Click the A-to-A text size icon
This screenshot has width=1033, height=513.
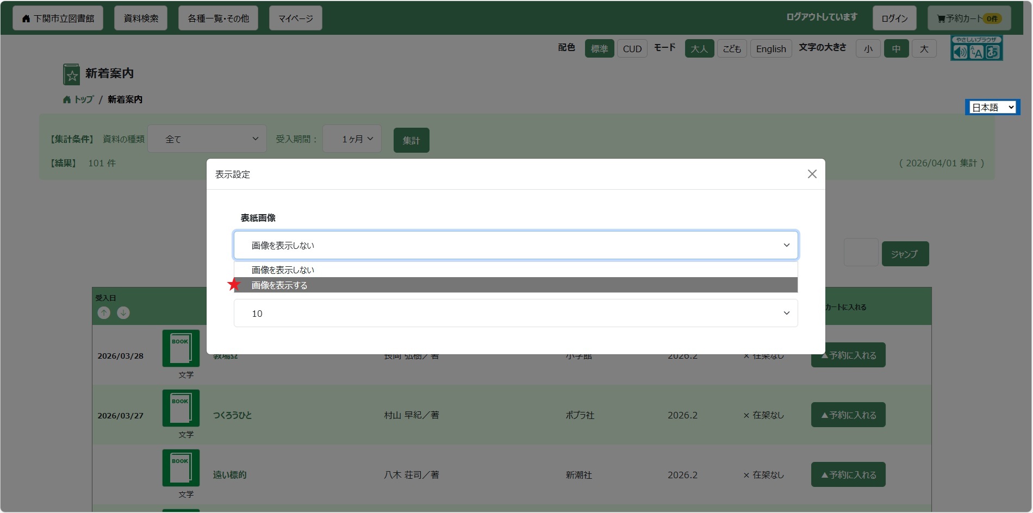[976, 52]
